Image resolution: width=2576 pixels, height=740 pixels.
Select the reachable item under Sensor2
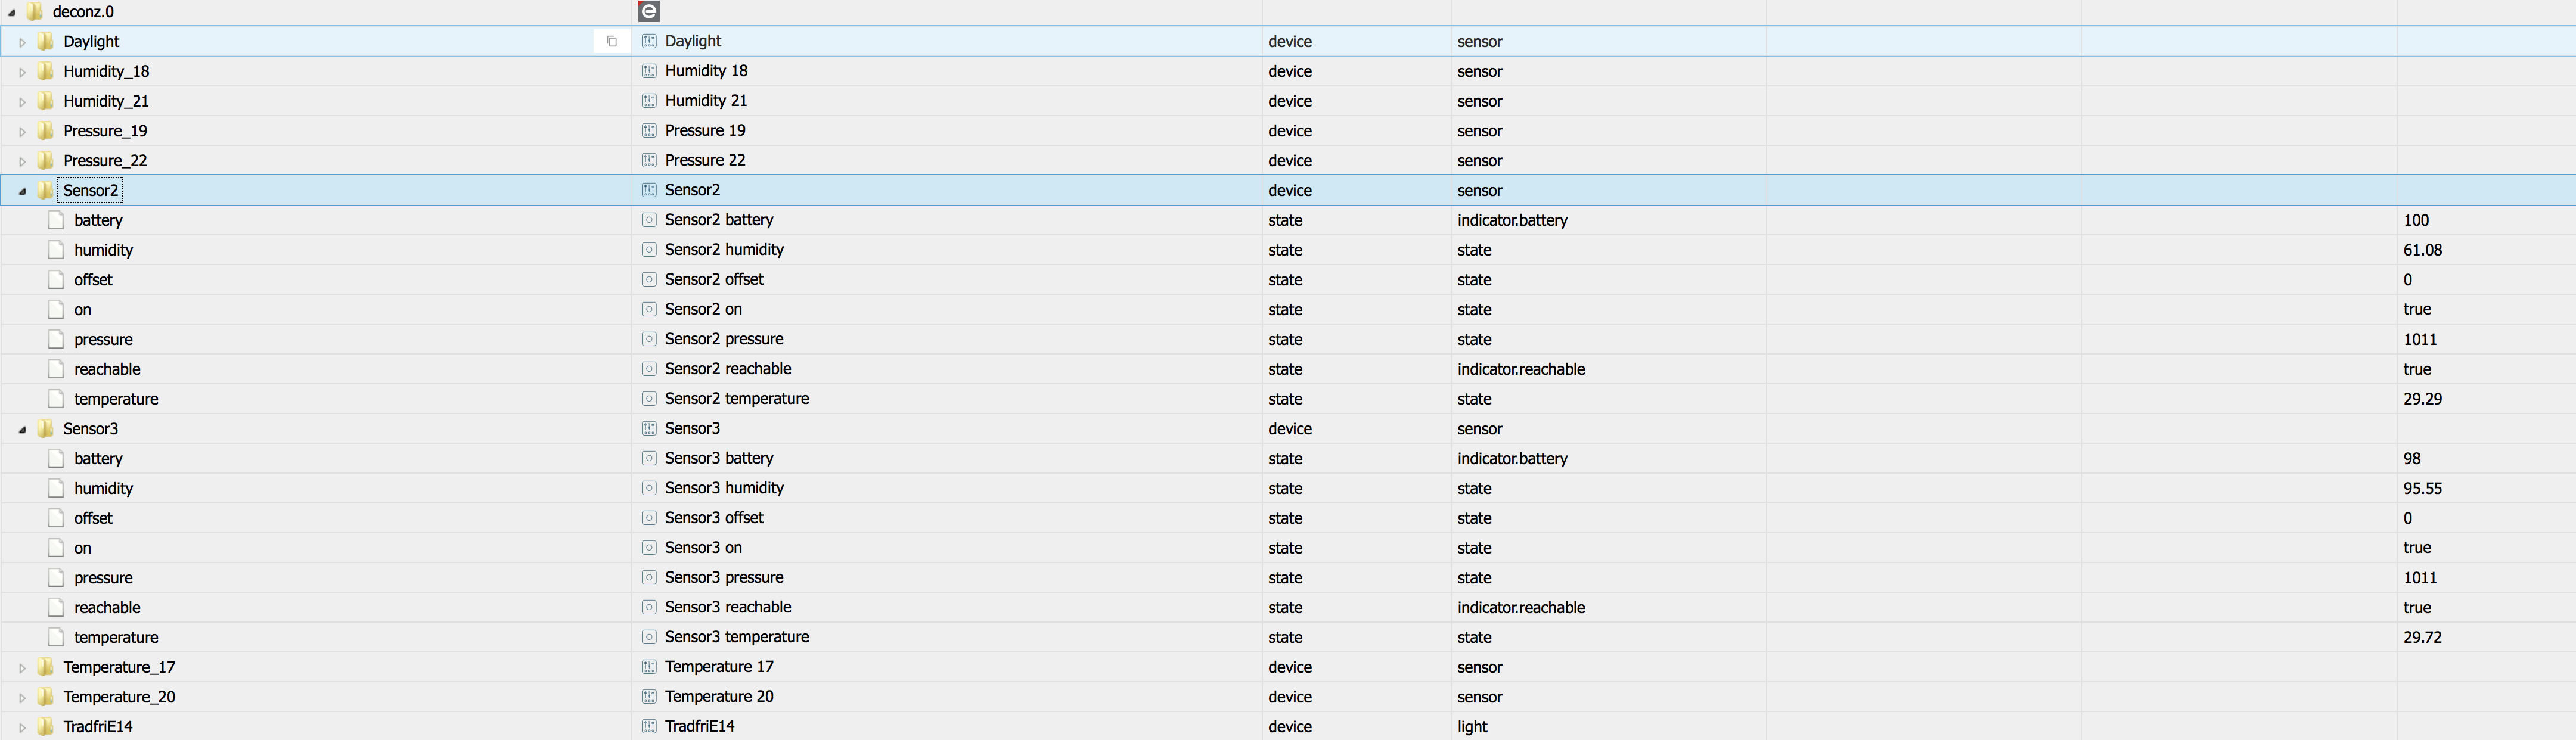[x=107, y=369]
